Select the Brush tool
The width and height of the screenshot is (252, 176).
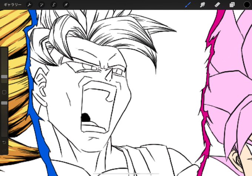coord(188,5)
